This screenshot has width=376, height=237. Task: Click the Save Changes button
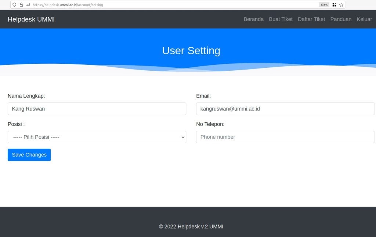click(x=29, y=155)
